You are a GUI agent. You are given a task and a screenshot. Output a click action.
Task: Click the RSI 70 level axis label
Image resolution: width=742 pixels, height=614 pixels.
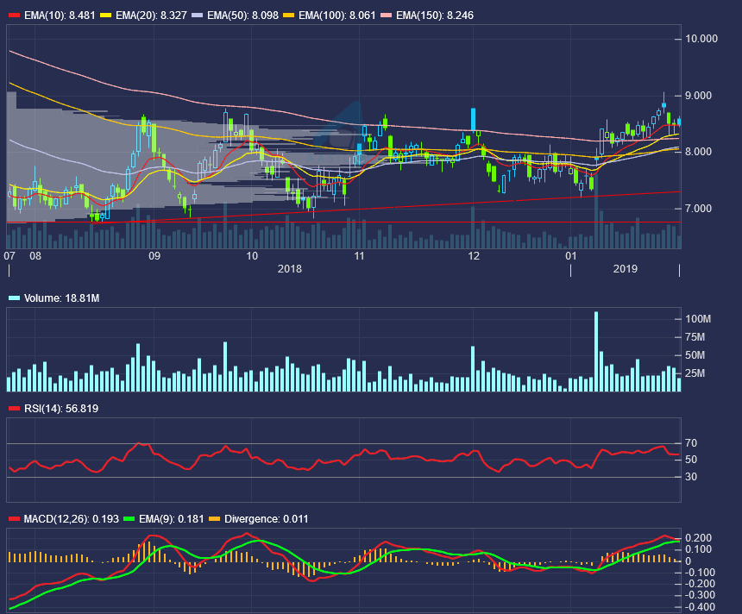click(x=691, y=443)
